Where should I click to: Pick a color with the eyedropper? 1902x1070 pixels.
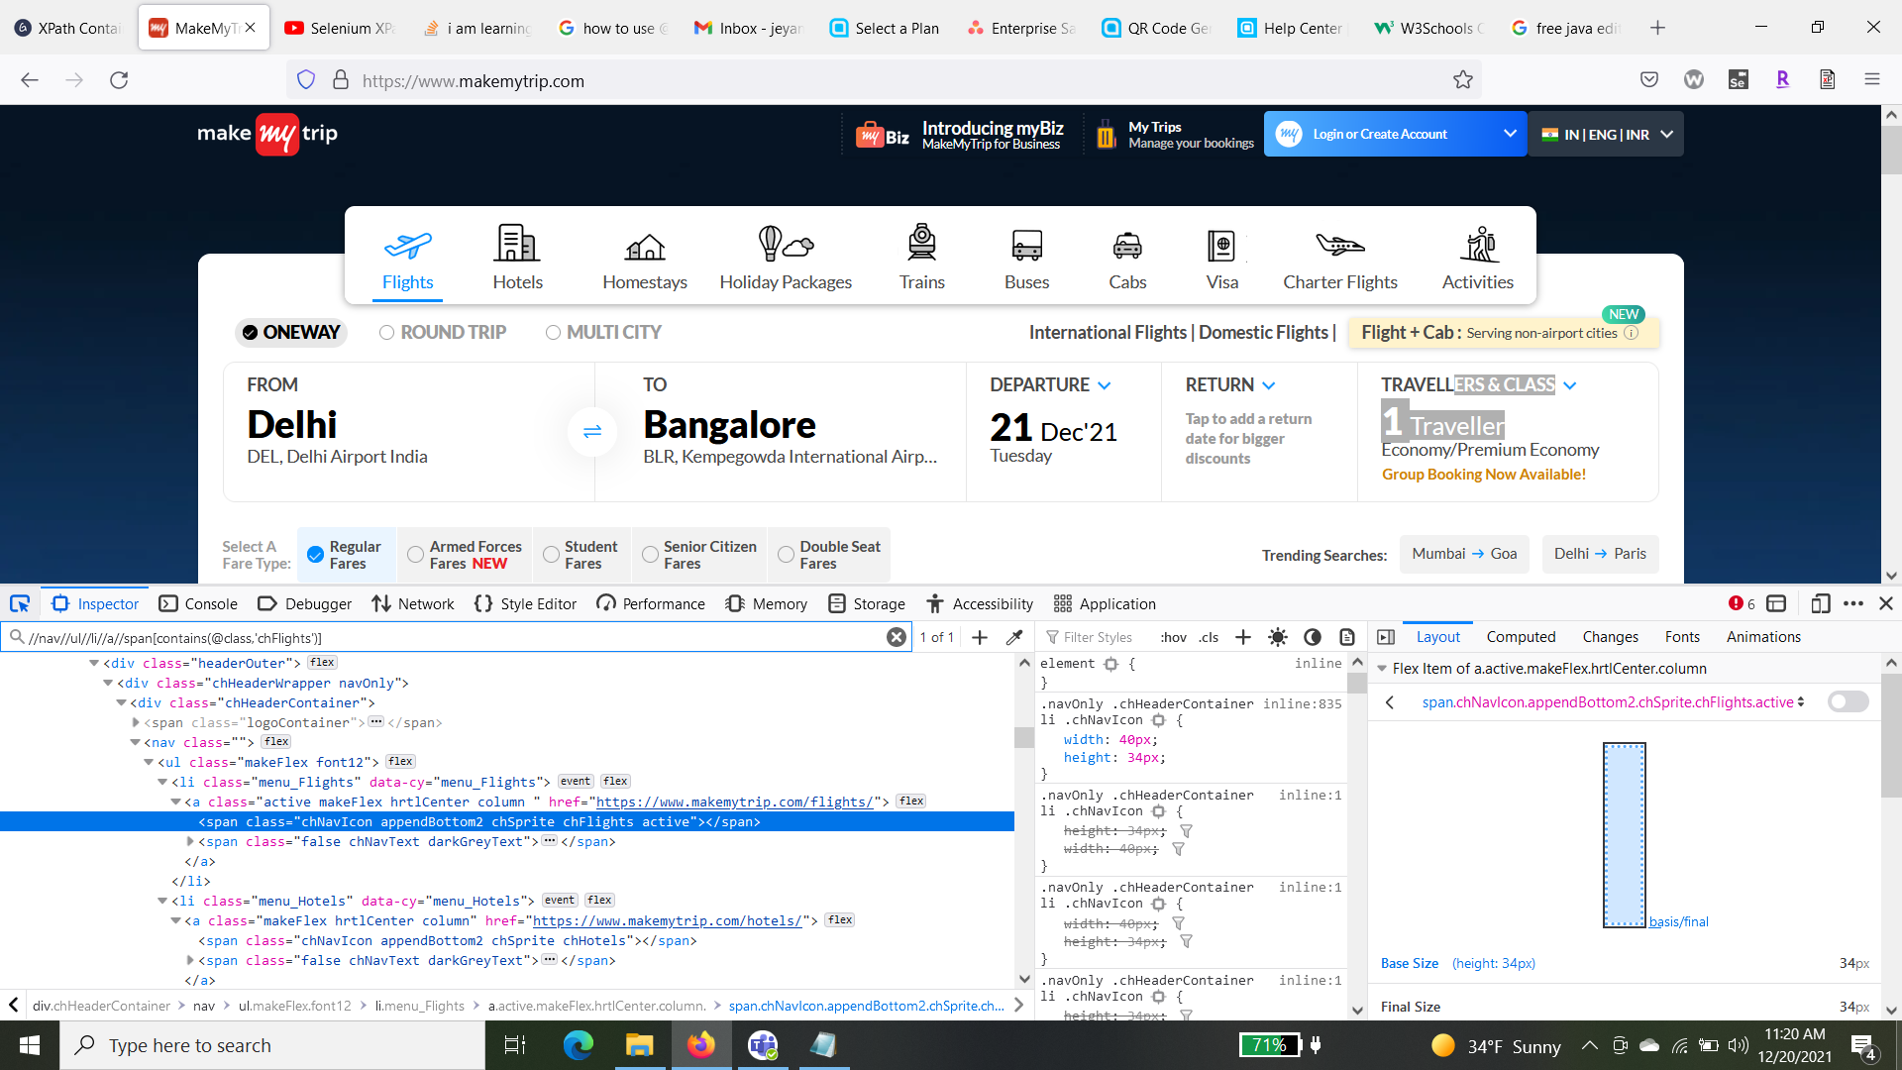[1014, 637]
